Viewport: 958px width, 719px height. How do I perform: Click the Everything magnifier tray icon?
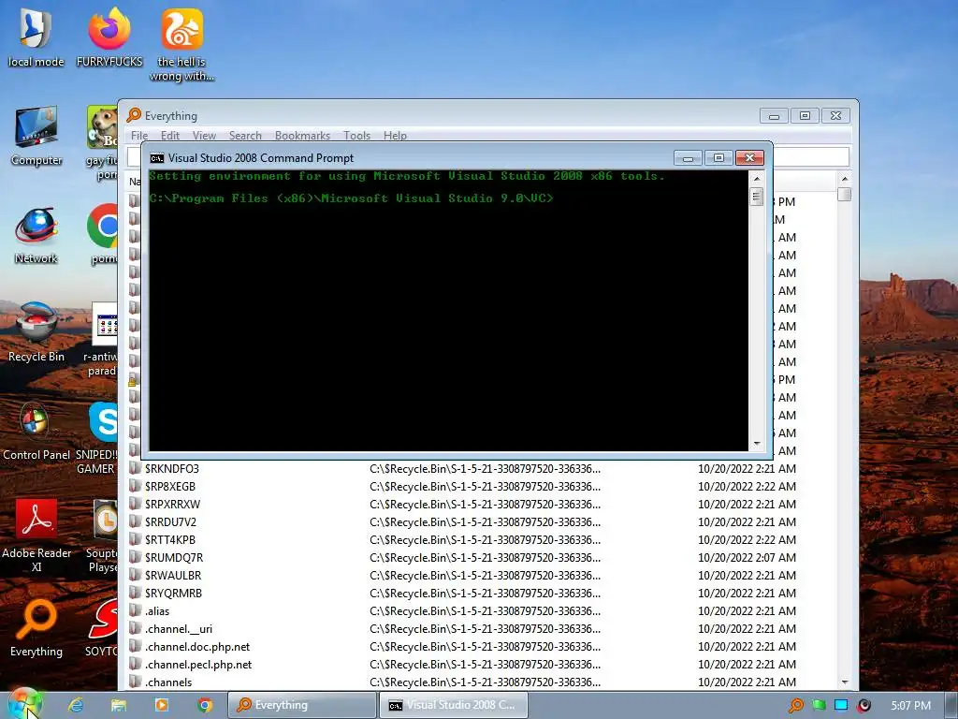point(796,706)
